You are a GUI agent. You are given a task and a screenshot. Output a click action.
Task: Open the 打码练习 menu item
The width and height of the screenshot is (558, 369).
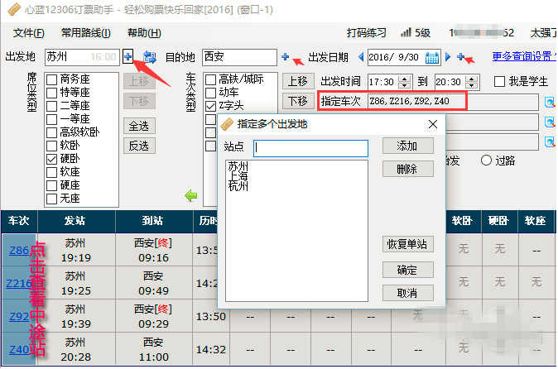click(366, 33)
